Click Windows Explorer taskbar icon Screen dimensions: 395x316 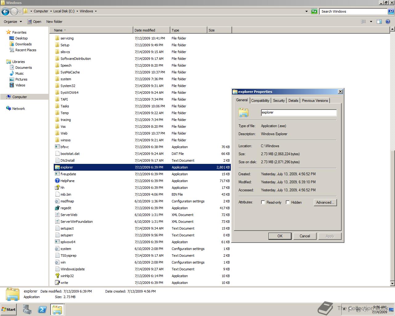(57, 310)
